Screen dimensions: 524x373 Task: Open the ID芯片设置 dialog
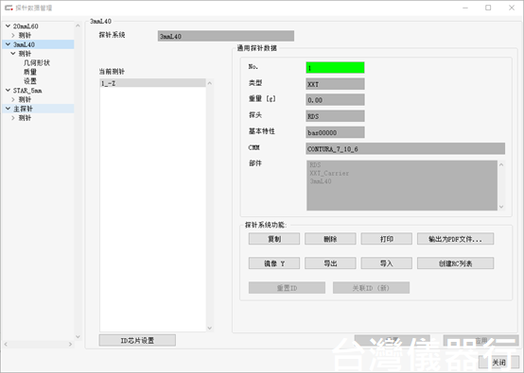(137, 340)
